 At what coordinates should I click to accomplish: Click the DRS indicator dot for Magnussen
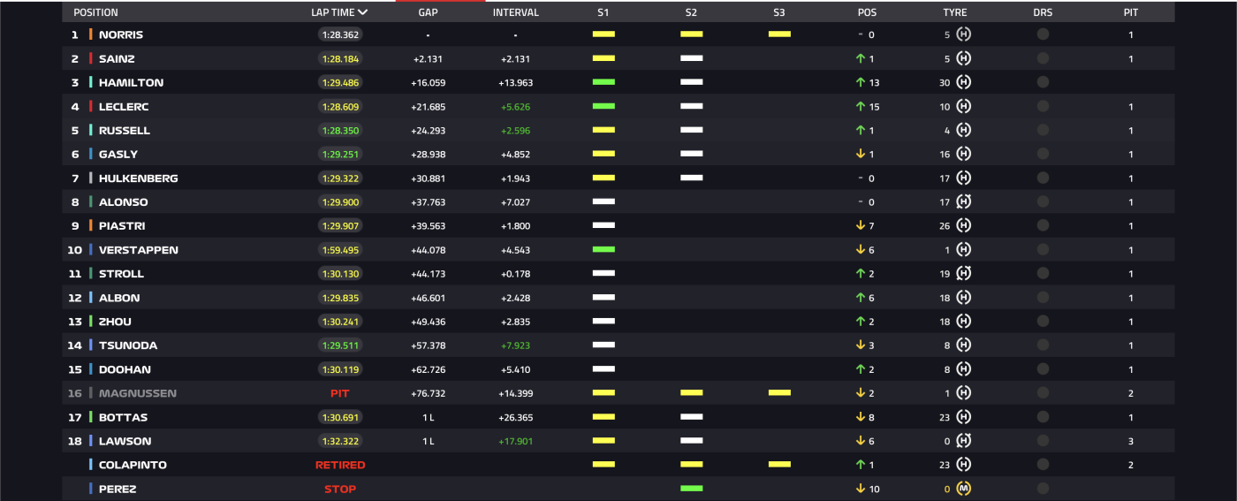(x=1043, y=392)
